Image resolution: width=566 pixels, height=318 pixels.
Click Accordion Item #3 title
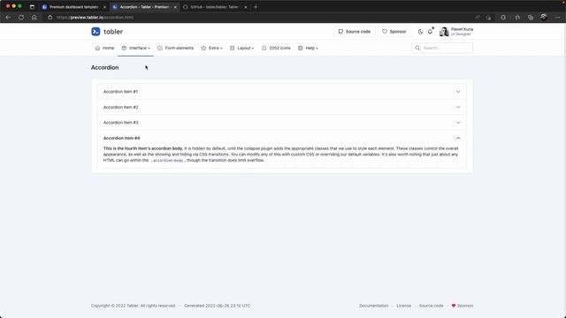[x=120, y=123]
